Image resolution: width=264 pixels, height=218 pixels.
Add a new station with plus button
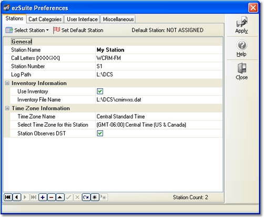point(43,198)
